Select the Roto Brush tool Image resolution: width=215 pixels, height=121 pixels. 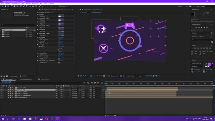[40, 6]
